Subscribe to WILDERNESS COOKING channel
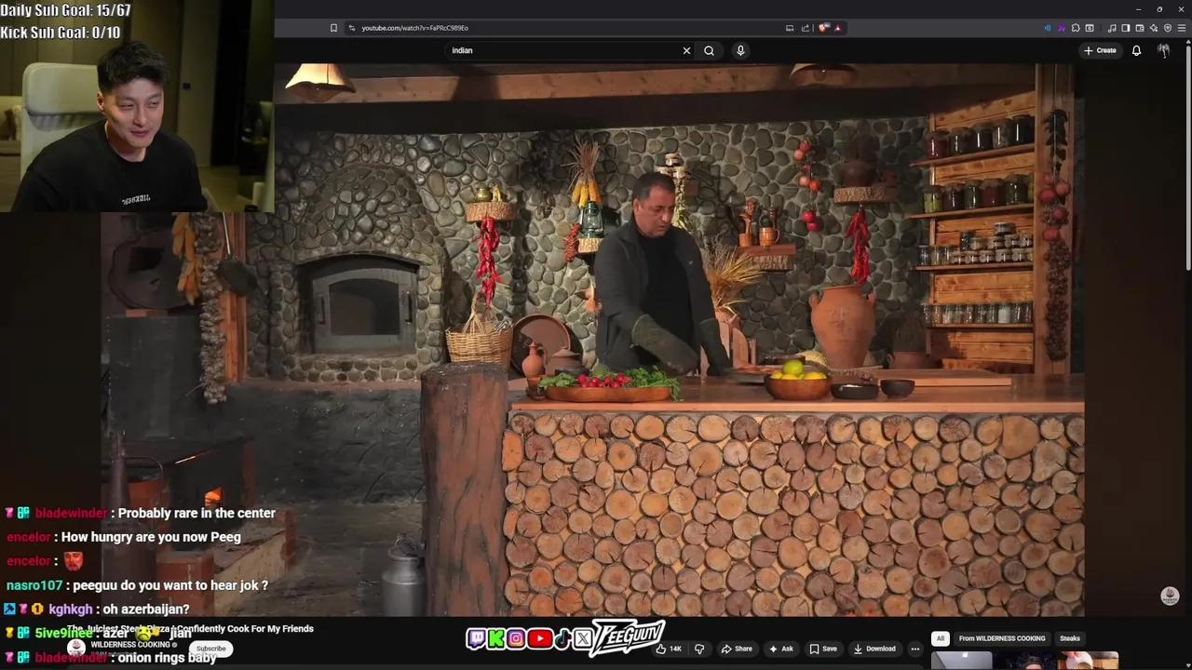This screenshot has width=1192, height=670. pyautogui.click(x=210, y=649)
